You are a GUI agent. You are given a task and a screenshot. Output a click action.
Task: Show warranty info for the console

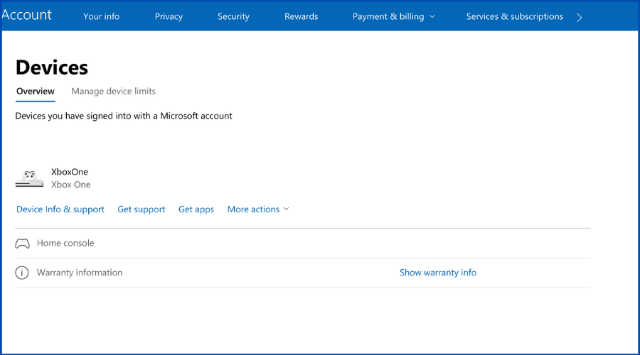437,273
